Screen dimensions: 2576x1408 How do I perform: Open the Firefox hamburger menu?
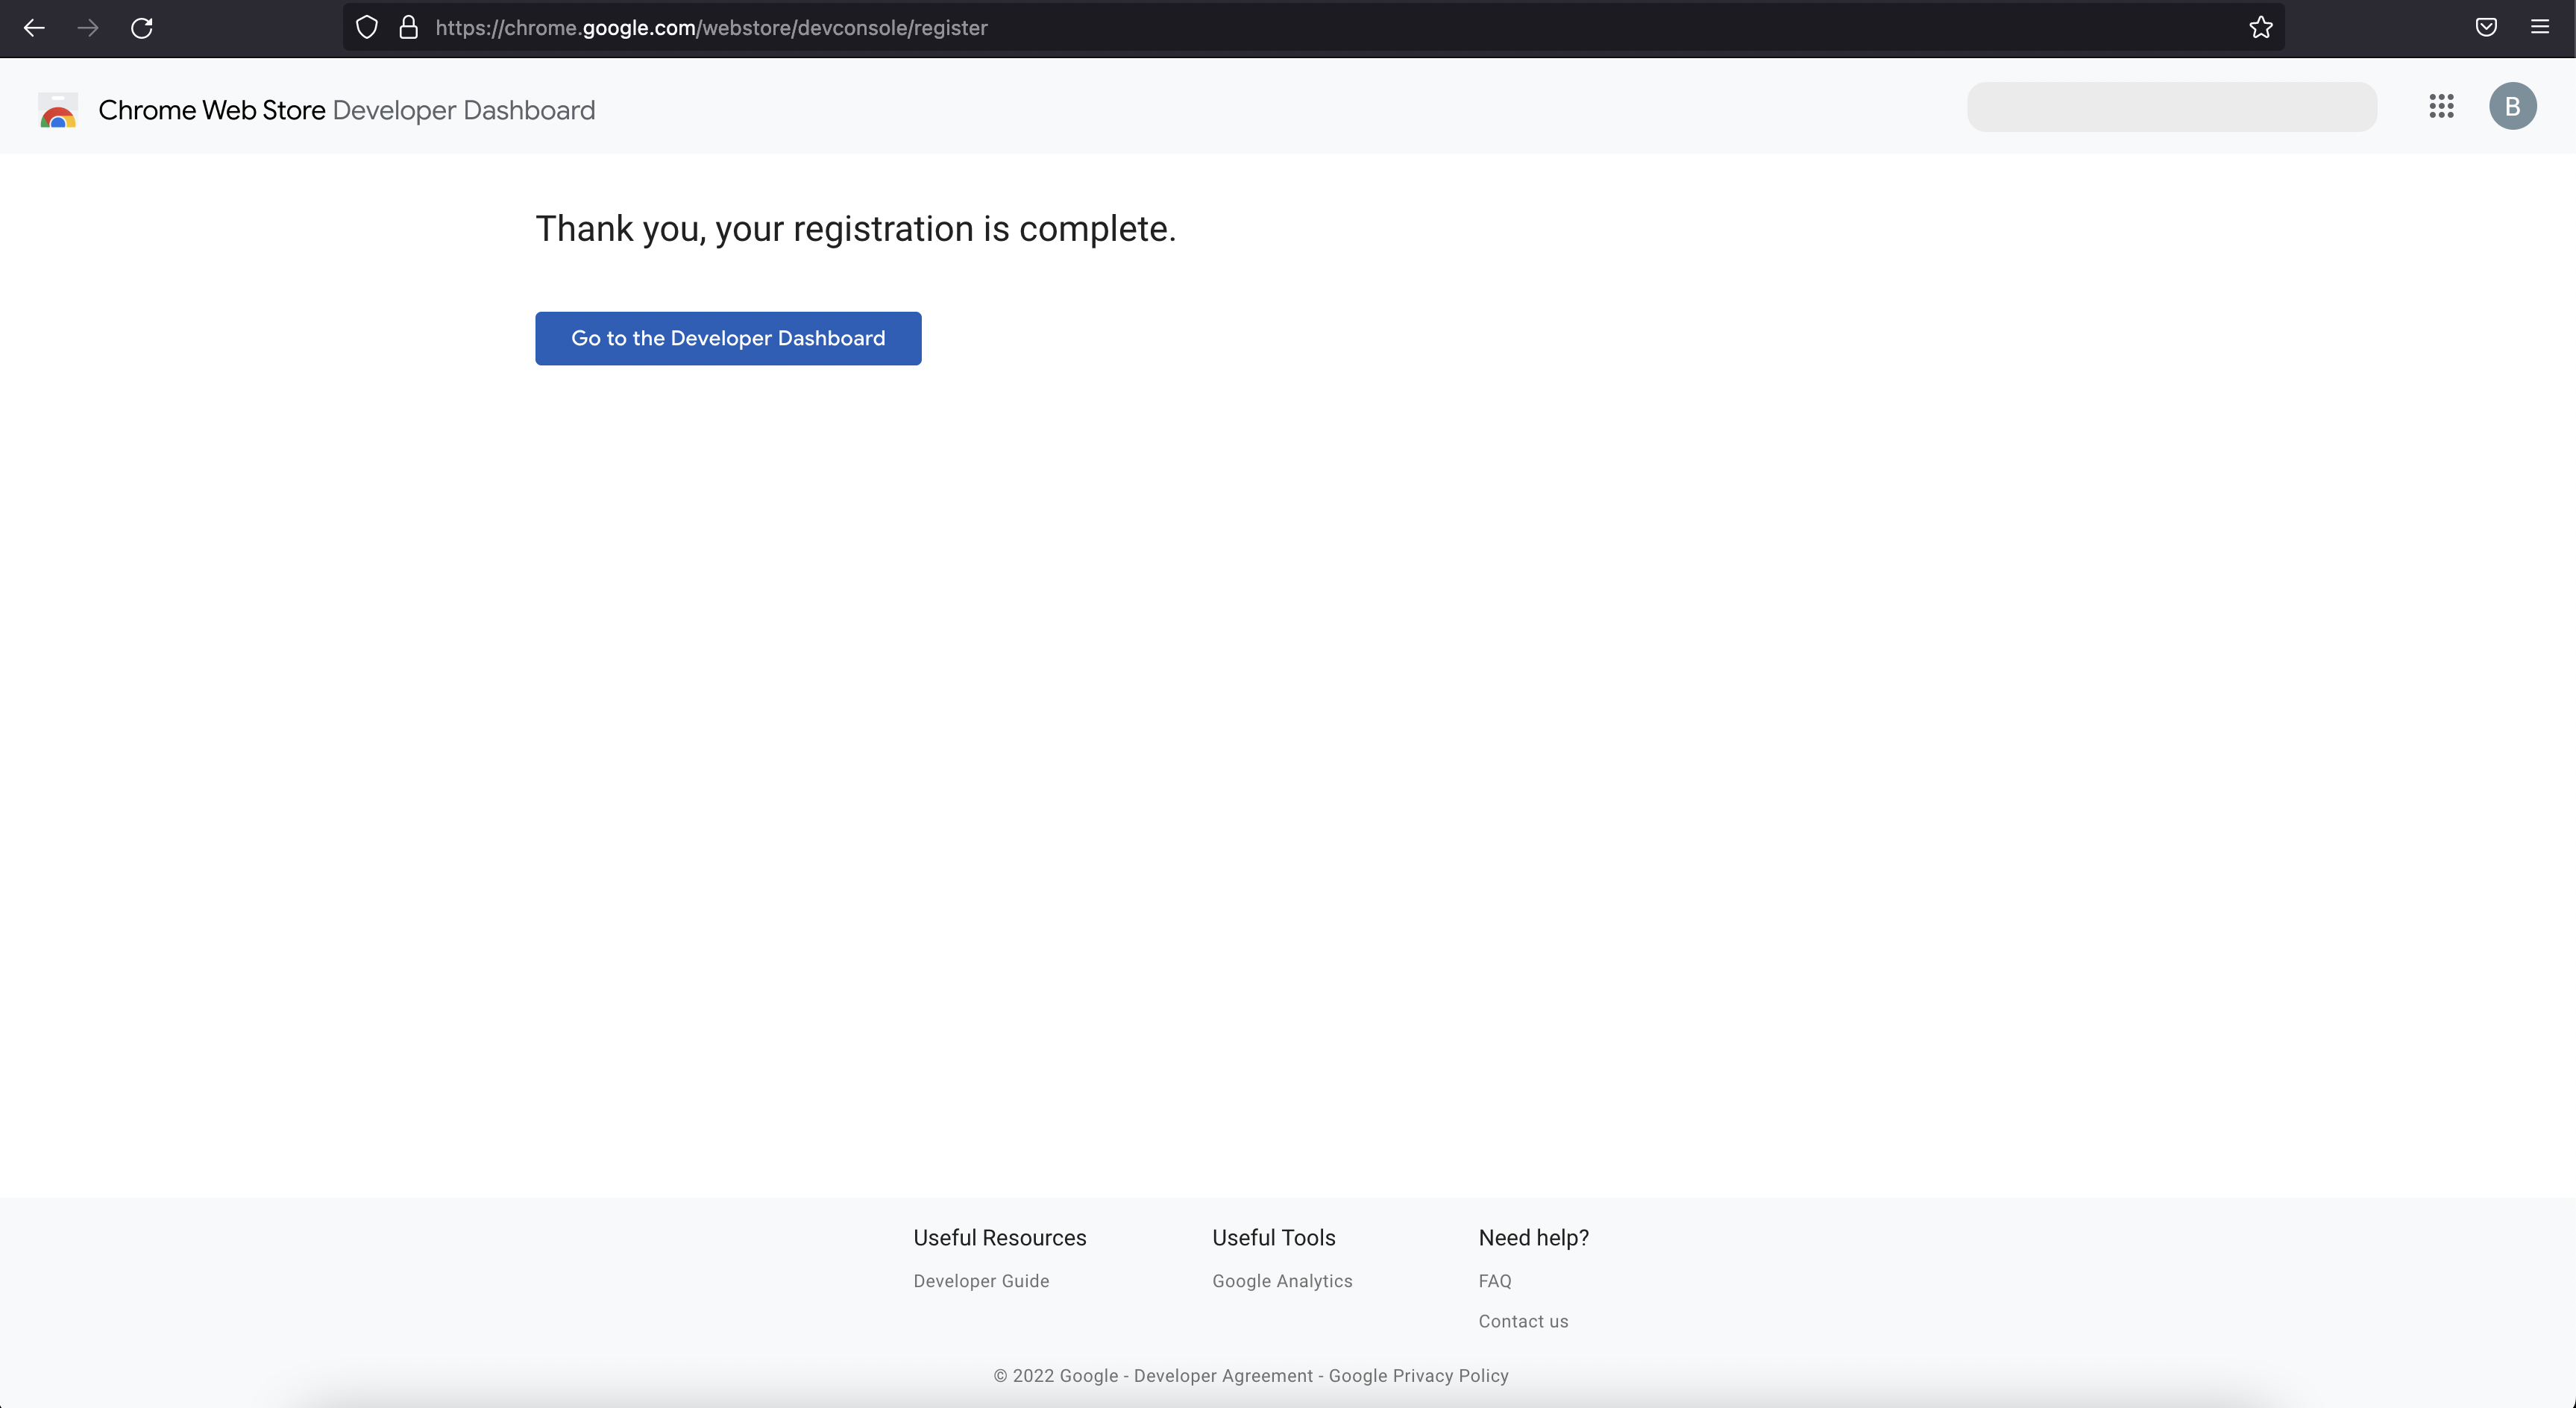(2539, 27)
